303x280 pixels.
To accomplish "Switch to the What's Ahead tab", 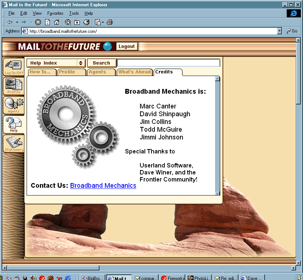I will pos(134,72).
